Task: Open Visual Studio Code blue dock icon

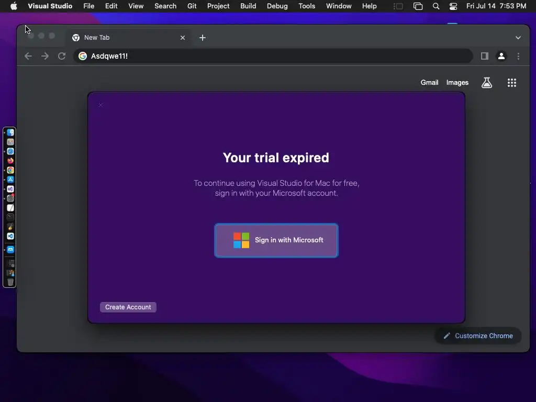Action: point(10,236)
